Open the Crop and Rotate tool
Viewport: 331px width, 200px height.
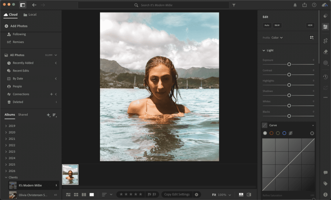[325, 41]
